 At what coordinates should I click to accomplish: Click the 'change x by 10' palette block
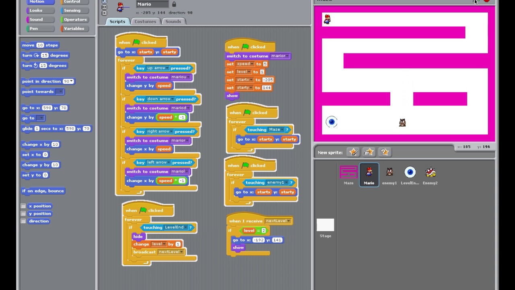click(x=41, y=144)
